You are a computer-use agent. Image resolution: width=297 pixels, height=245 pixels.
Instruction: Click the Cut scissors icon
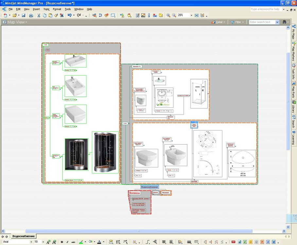pos(39,15)
